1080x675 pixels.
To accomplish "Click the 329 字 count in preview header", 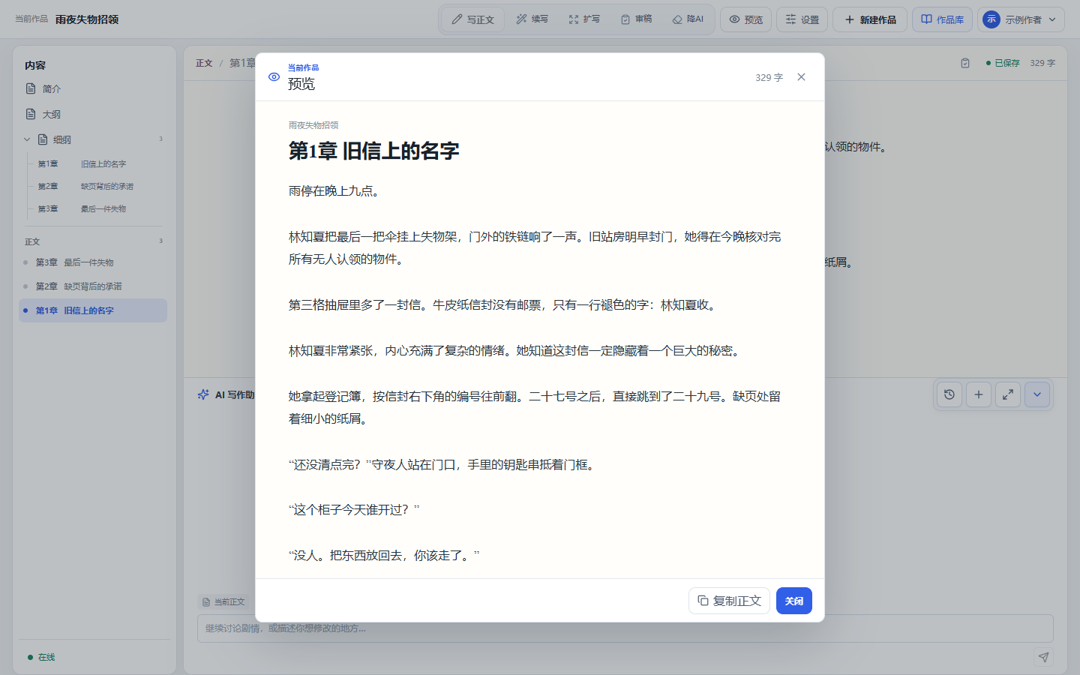I will (769, 77).
